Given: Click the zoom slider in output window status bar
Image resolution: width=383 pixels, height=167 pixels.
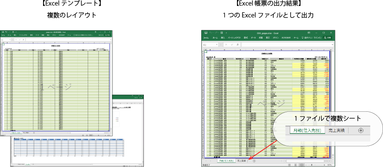Looking at the screenshot, I should pos(312,165).
